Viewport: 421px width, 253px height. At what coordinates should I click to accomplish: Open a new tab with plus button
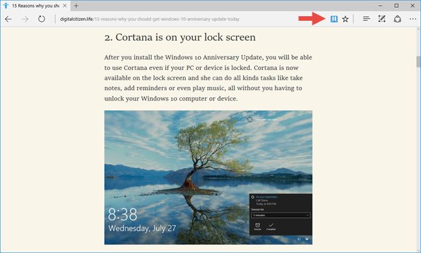76,6
